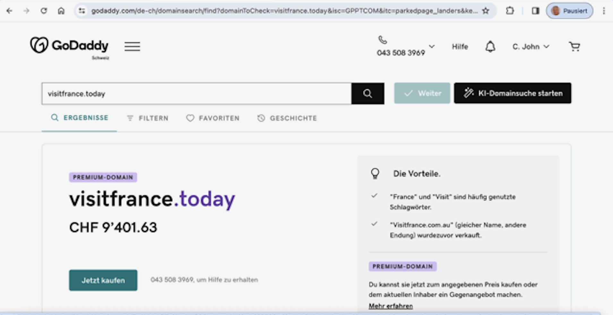
Task: Open the browser extensions puzzle icon
Action: tap(510, 11)
